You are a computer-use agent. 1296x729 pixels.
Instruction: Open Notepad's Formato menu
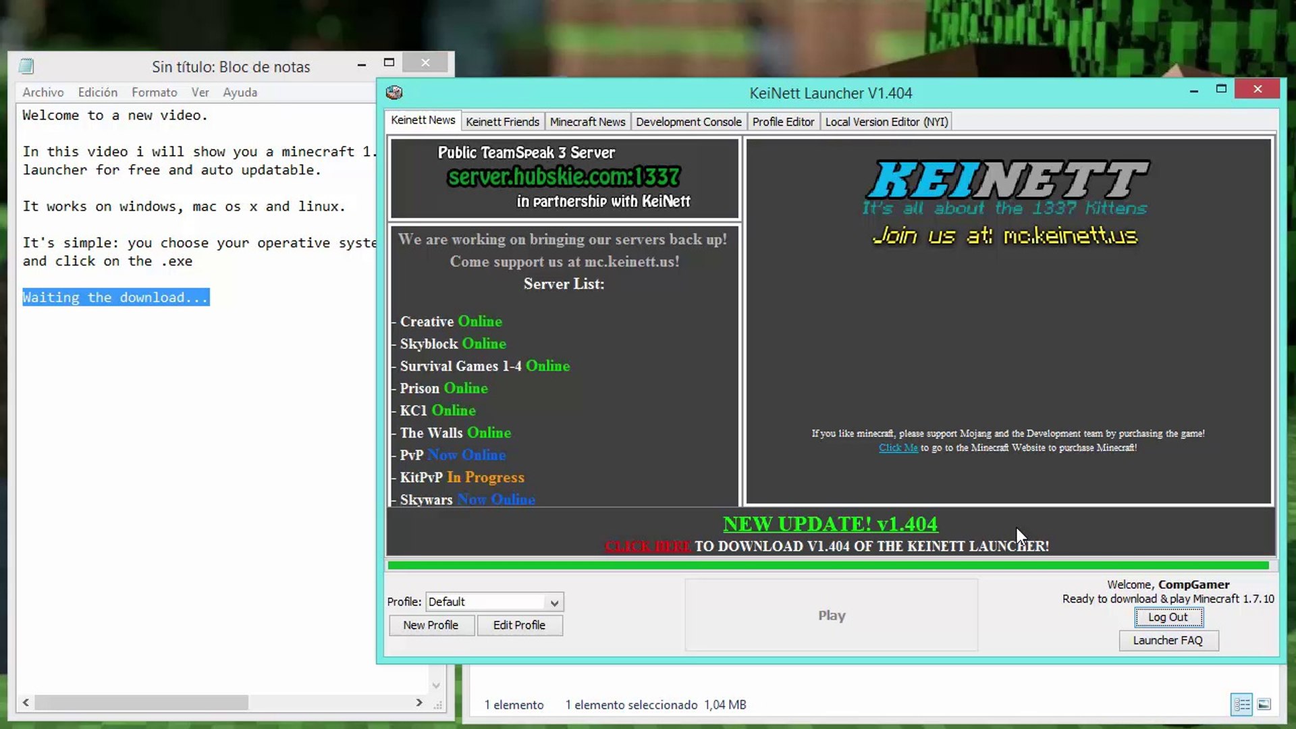[x=154, y=92]
